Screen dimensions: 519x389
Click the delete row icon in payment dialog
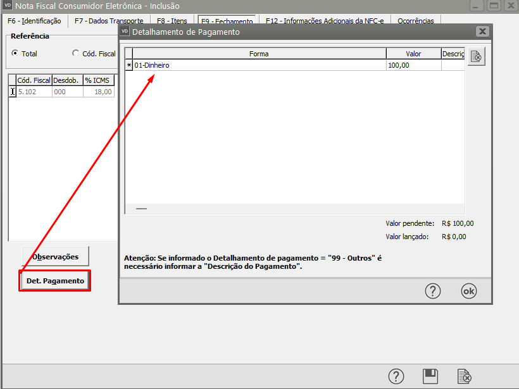point(477,57)
